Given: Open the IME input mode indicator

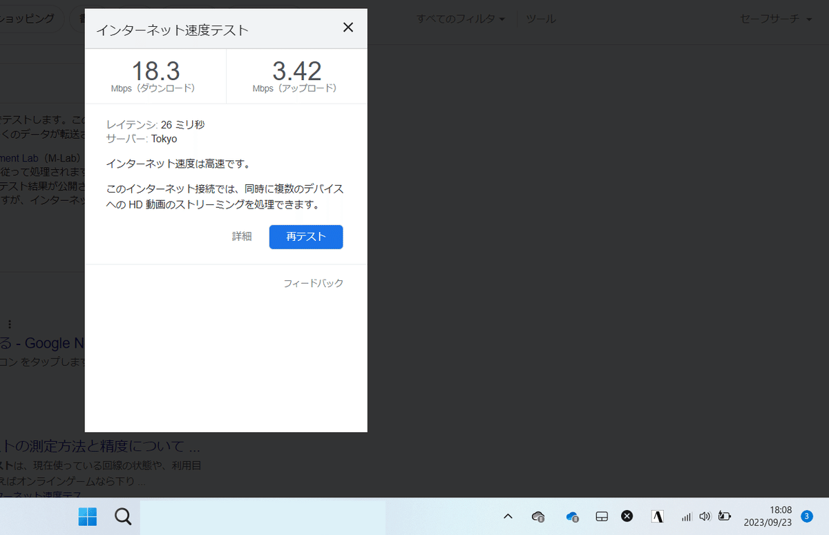Looking at the screenshot, I should coord(658,516).
